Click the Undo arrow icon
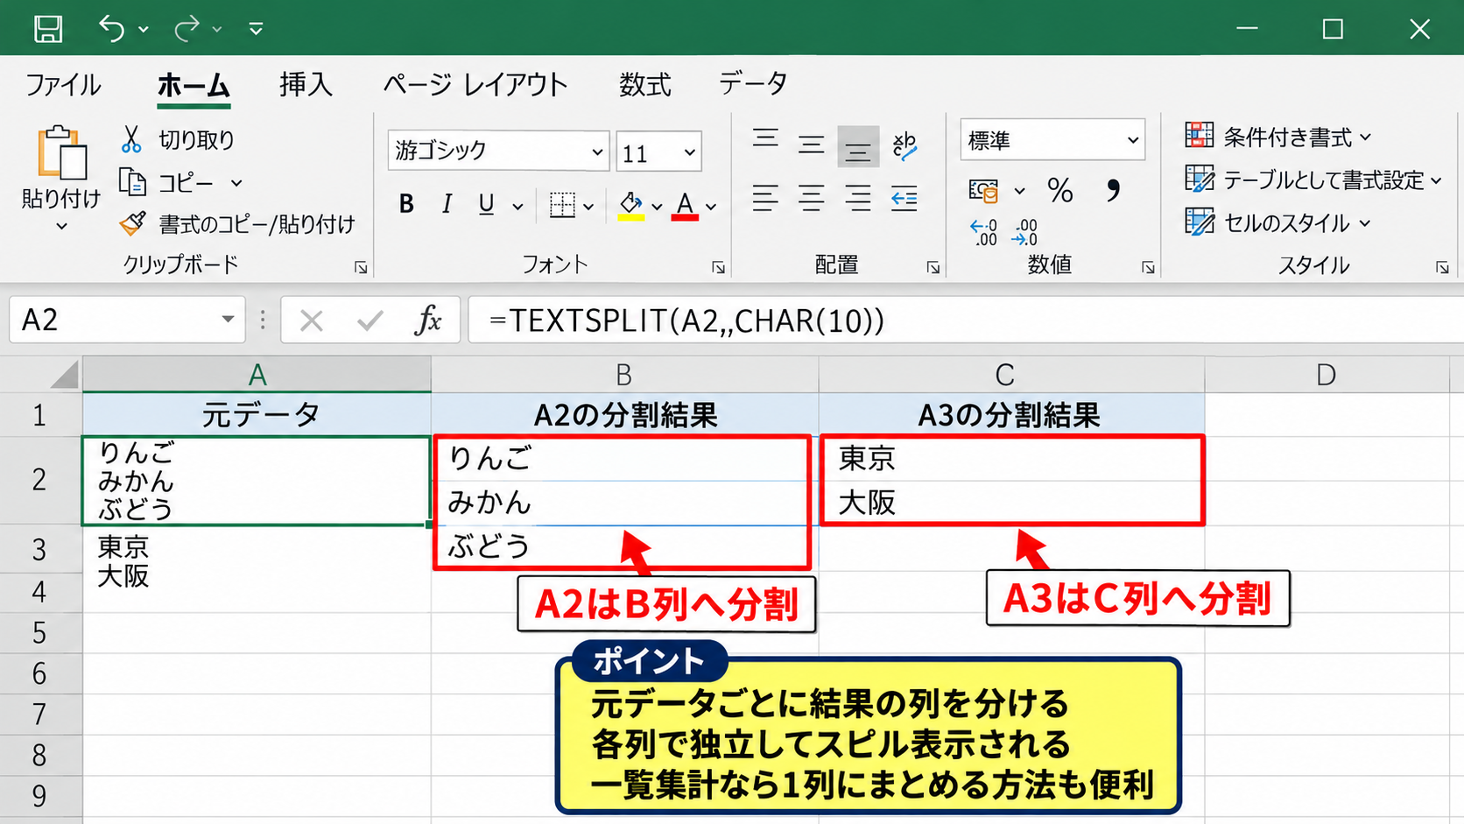The image size is (1464, 824). click(112, 28)
